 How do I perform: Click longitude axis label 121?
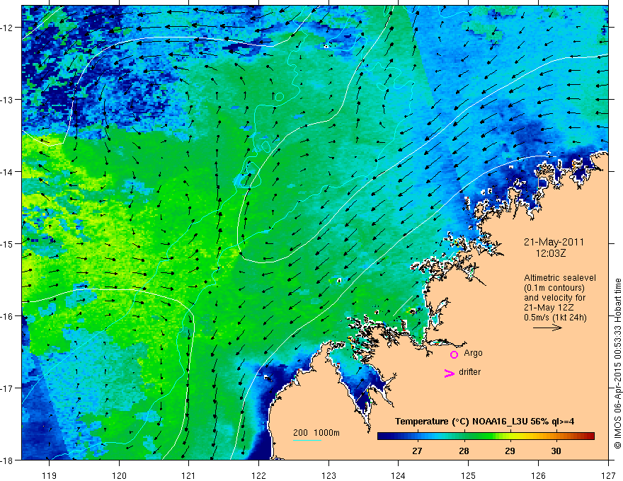(189, 475)
